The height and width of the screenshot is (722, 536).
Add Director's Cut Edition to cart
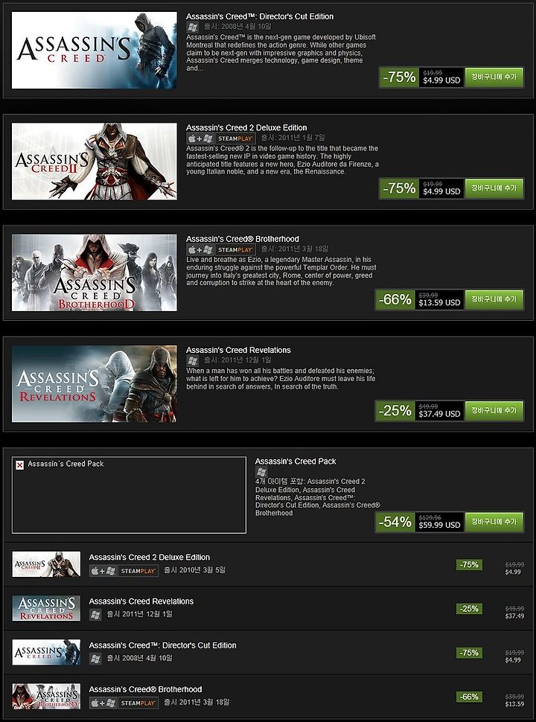coord(494,77)
